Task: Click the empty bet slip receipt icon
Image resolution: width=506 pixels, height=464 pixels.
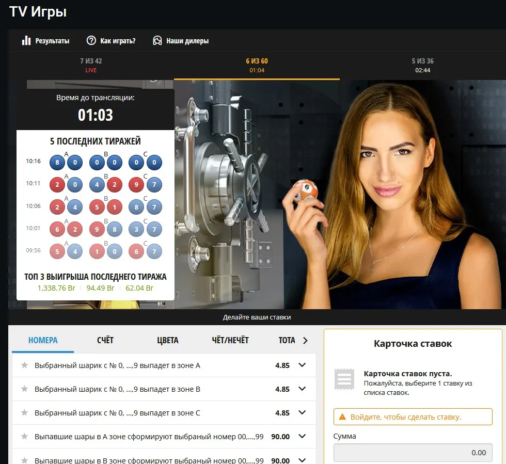Action: click(x=344, y=379)
